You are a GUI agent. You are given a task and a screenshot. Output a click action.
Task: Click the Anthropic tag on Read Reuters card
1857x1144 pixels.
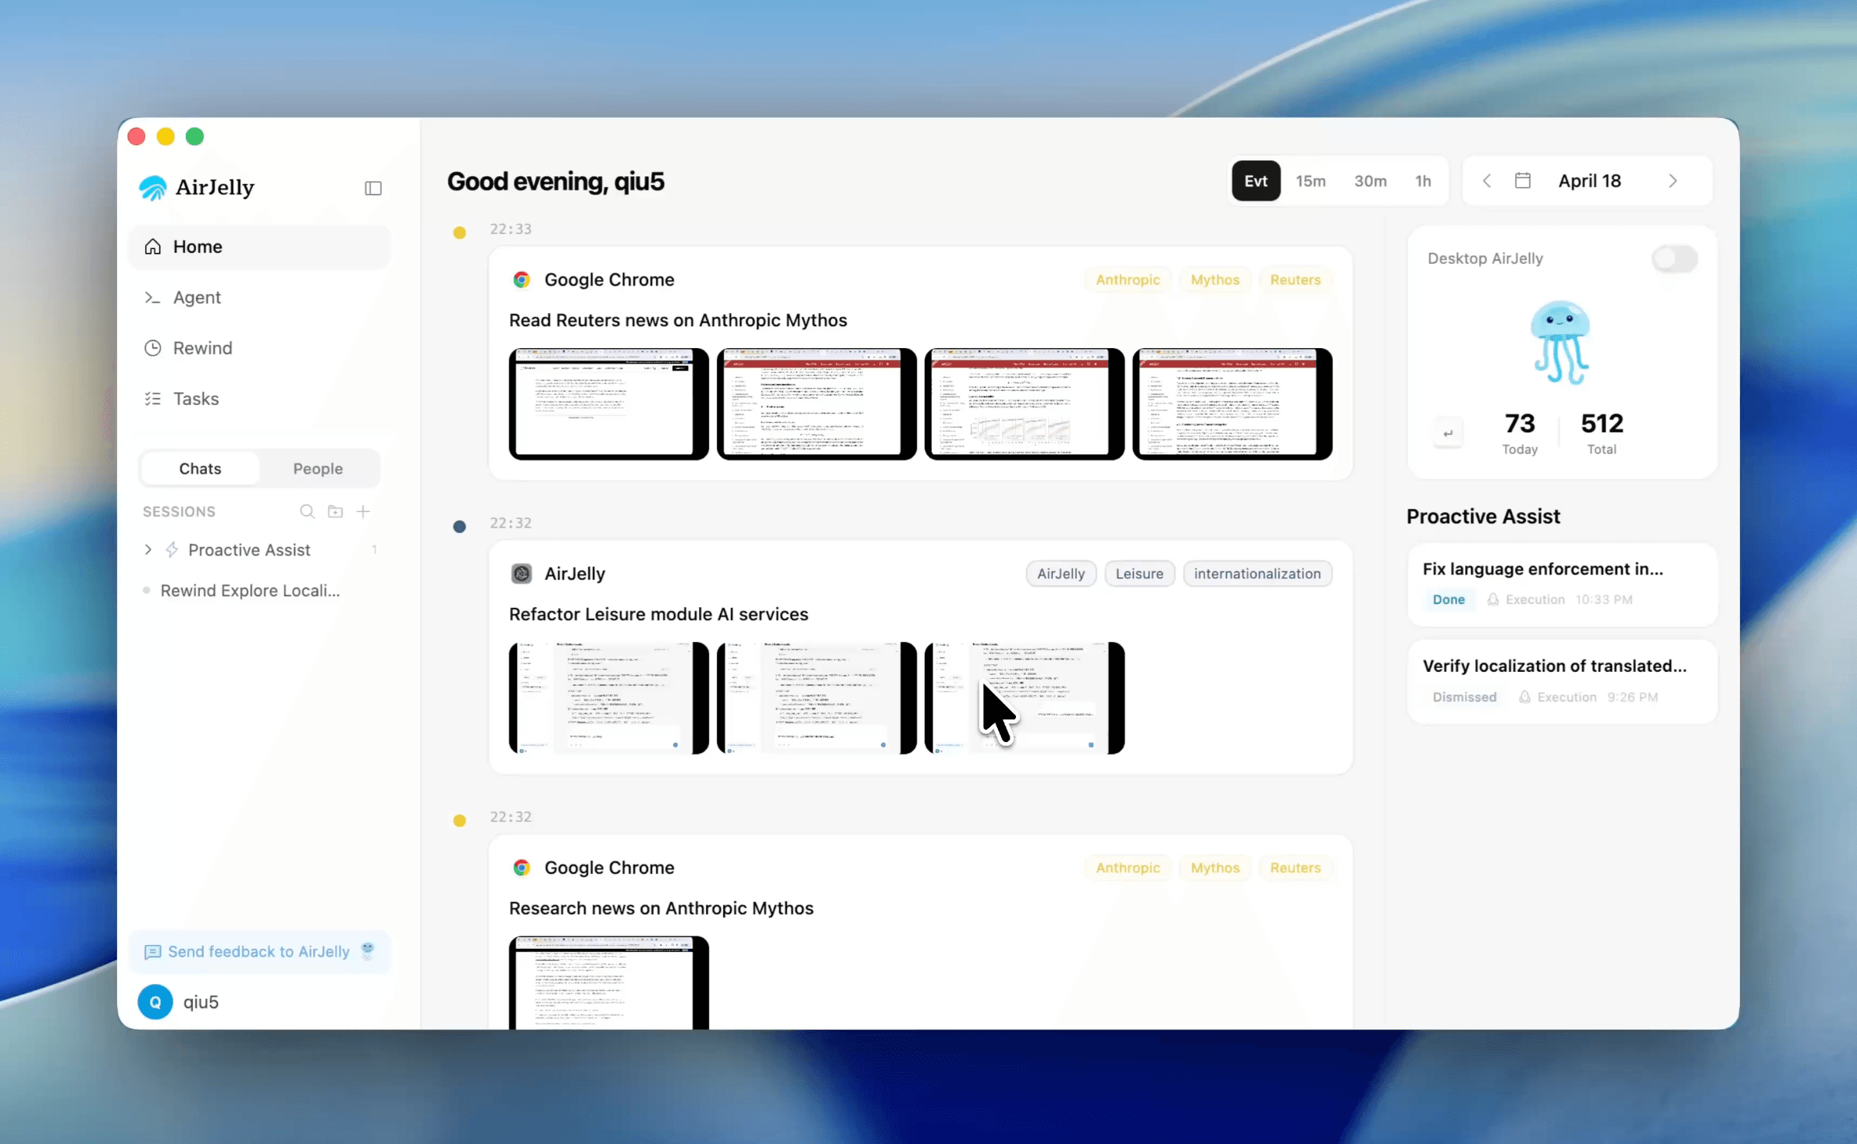1128,279
